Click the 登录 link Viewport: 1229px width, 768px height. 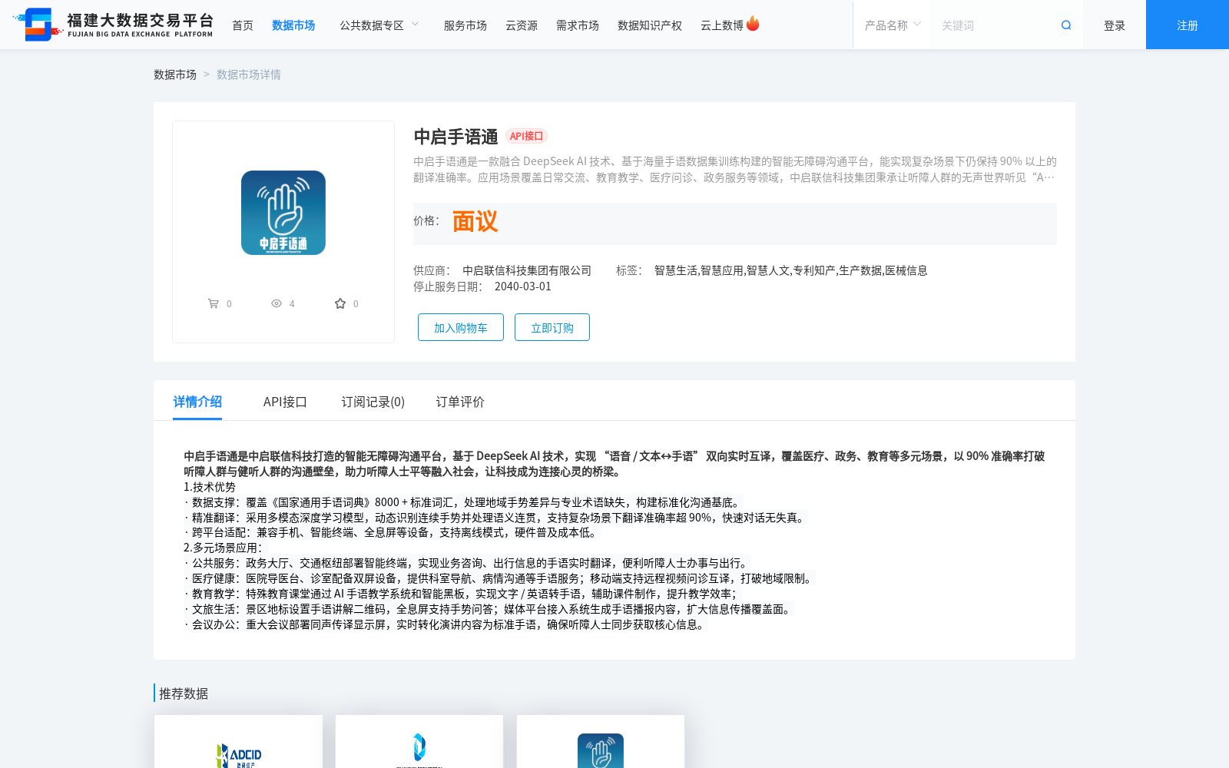[1115, 25]
